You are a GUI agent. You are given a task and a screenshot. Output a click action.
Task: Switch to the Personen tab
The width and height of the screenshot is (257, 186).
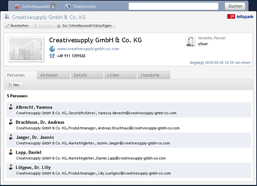coord(20,75)
